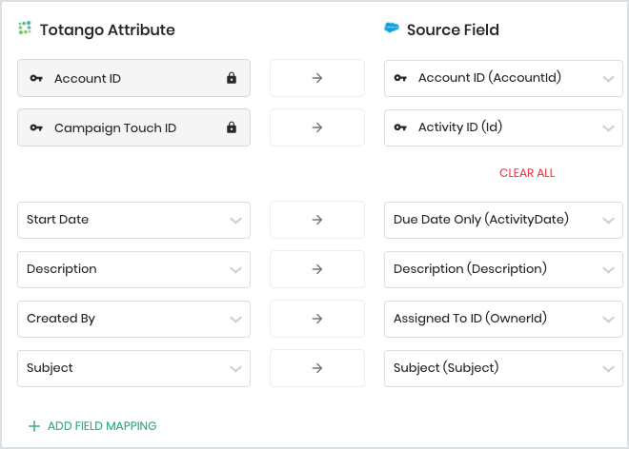
Task: Click lock icon in Account ID field
Action: click(x=232, y=78)
